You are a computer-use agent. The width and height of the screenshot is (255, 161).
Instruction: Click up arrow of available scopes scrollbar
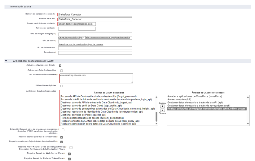pos(156,97)
